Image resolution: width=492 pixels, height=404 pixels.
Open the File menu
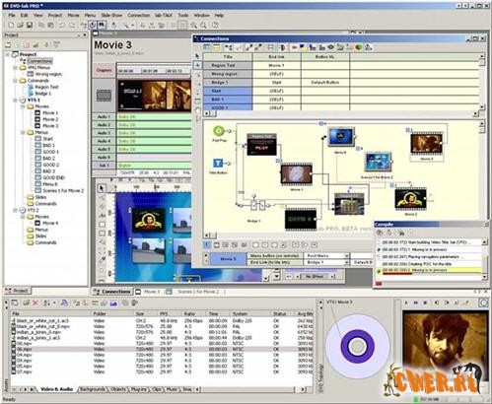12,15
